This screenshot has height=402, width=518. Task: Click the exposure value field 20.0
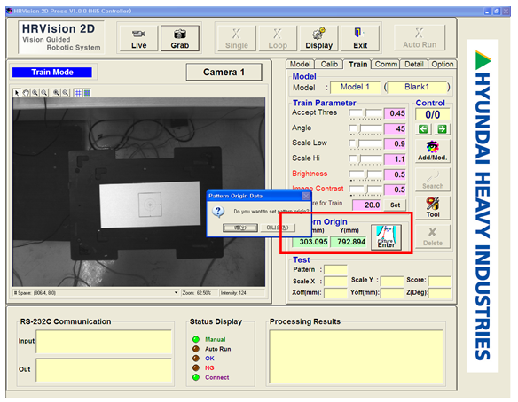coord(366,205)
